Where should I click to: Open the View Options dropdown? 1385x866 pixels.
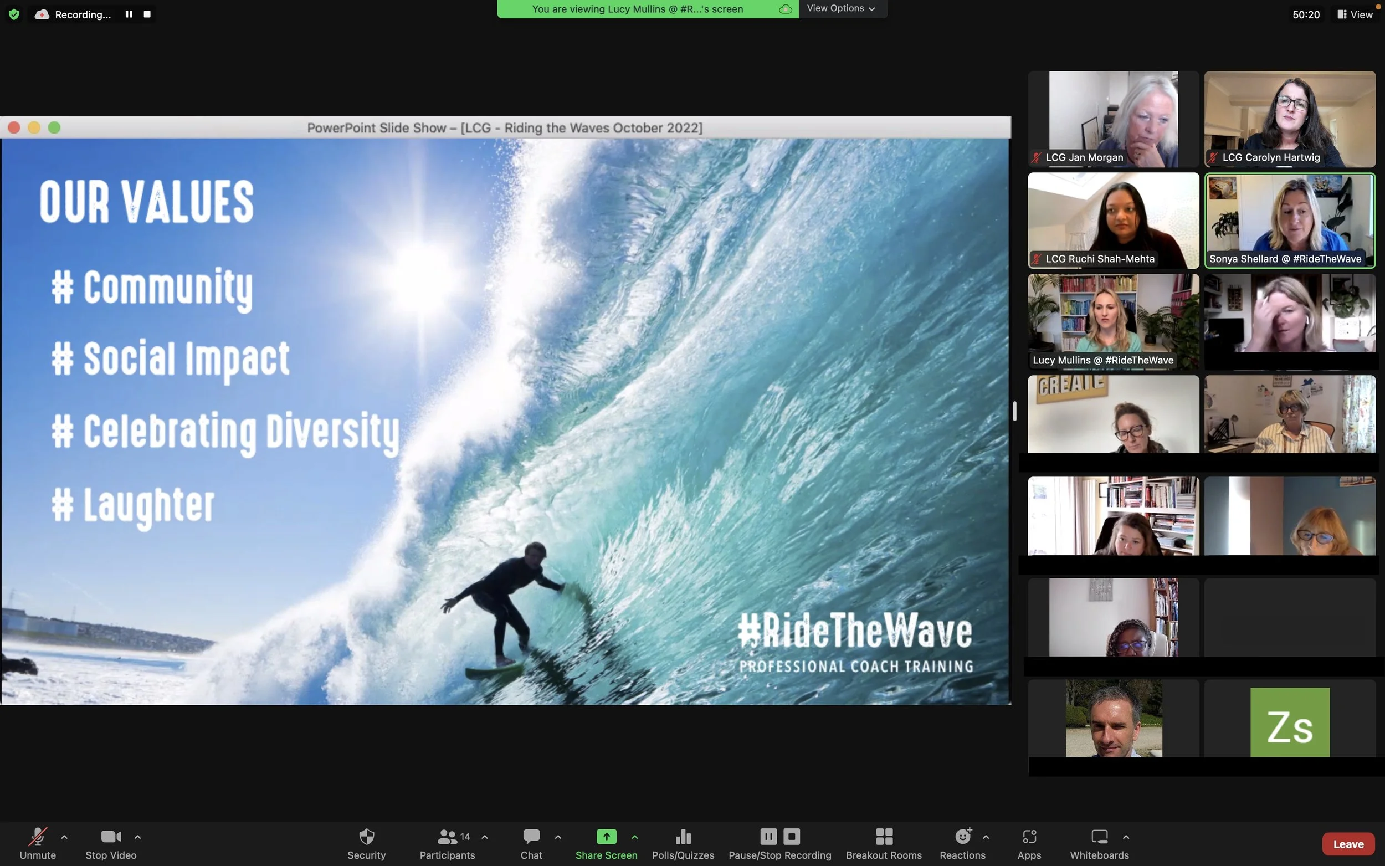click(x=841, y=9)
